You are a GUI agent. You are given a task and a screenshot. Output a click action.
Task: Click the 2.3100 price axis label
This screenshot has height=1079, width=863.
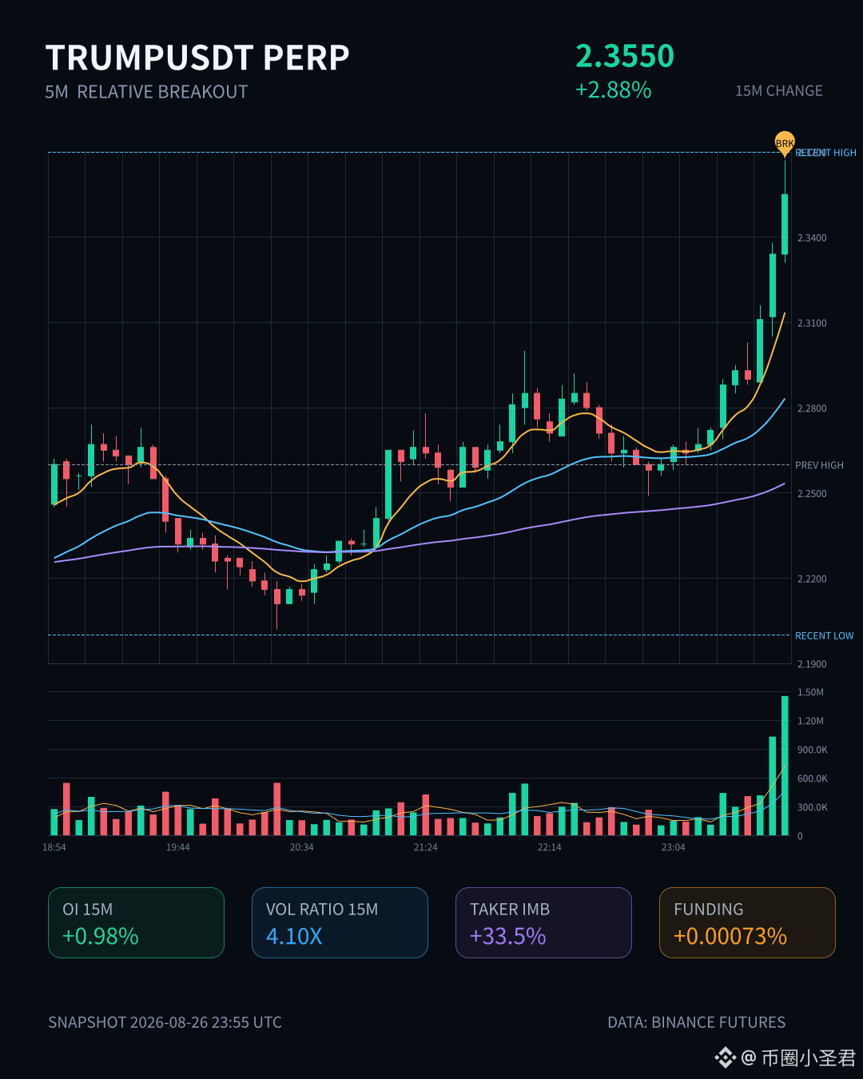coord(812,324)
